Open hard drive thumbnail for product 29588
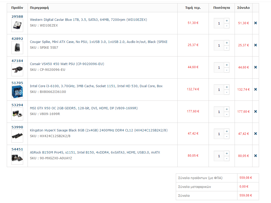This screenshot has height=203, width=271. (x=17, y=26)
